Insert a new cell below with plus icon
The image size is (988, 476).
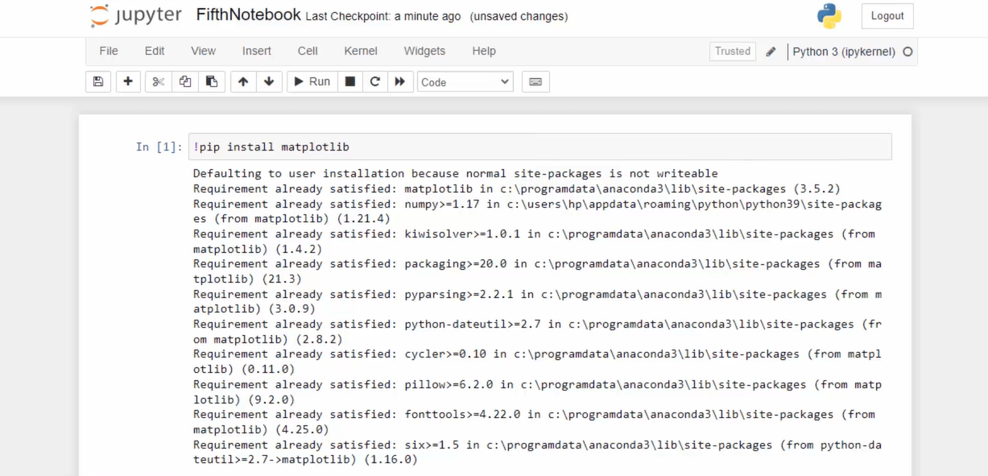(x=128, y=81)
